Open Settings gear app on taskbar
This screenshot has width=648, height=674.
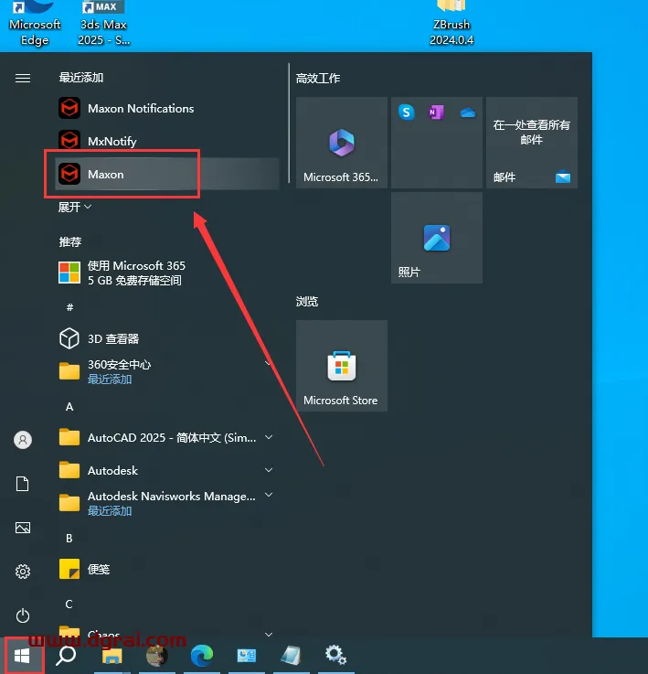[x=335, y=656]
